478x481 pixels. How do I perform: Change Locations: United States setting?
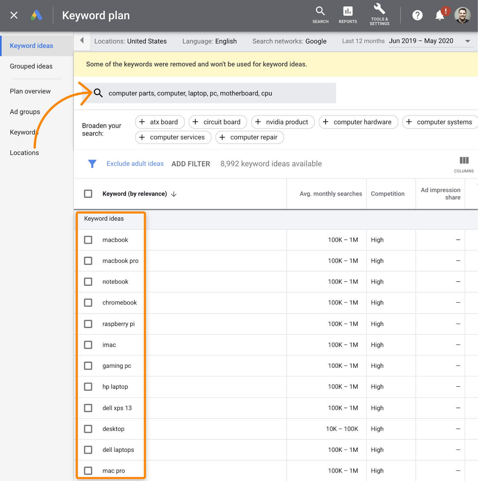pyautogui.click(x=130, y=41)
